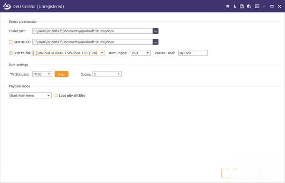Expand the Burn Engine VSO dropdown

141,53
